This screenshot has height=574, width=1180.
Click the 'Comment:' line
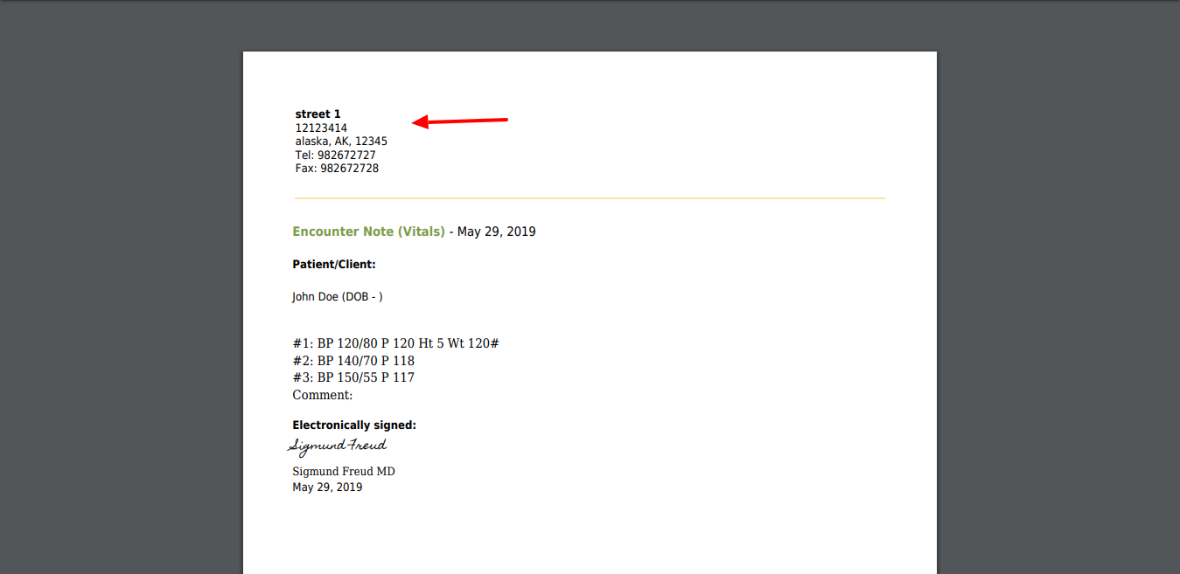tap(322, 395)
